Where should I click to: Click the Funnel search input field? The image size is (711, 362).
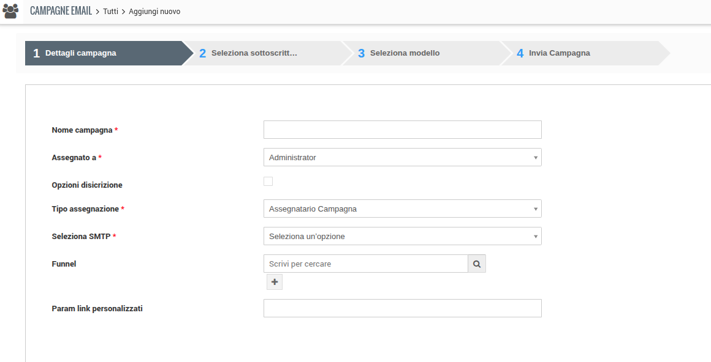tap(365, 264)
